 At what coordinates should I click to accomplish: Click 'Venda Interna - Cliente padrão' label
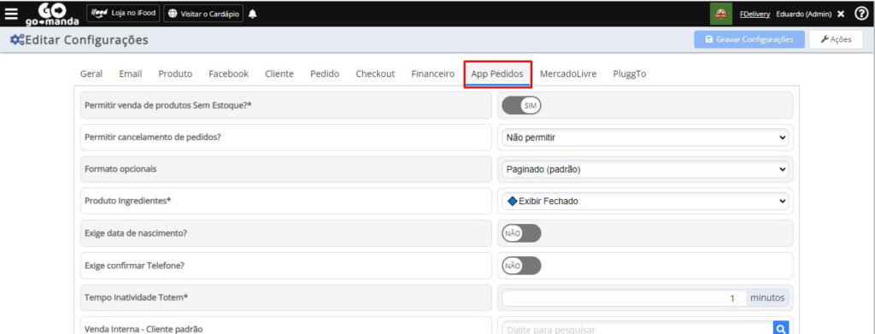[144, 329]
